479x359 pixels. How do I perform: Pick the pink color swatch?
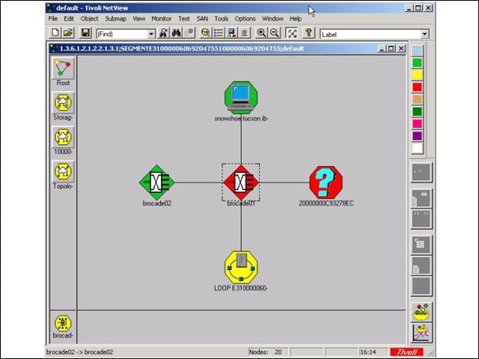[418, 124]
